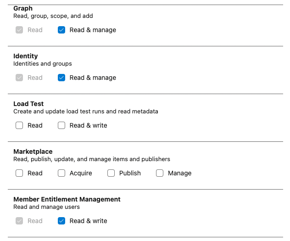The width and height of the screenshot is (290, 241).
Task: Turn on the Marketplace Manage scope
Action: pos(160,174)
